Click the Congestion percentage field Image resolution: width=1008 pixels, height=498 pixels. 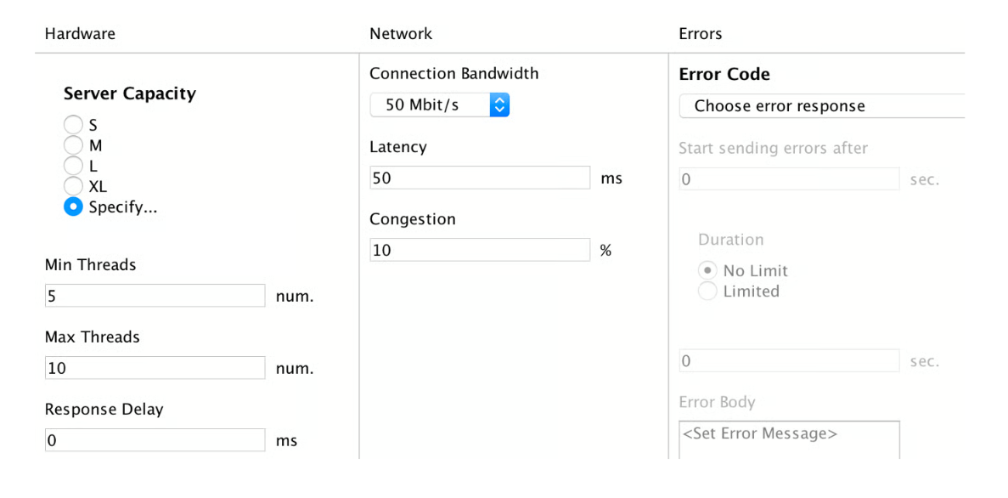coord(479,251)
